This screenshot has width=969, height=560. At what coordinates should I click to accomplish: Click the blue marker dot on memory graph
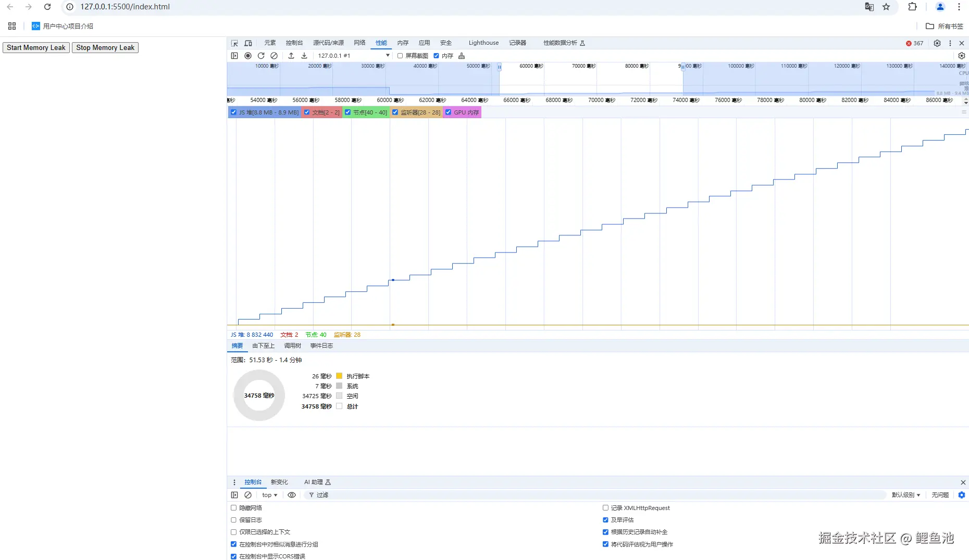[x=393, y=280]
